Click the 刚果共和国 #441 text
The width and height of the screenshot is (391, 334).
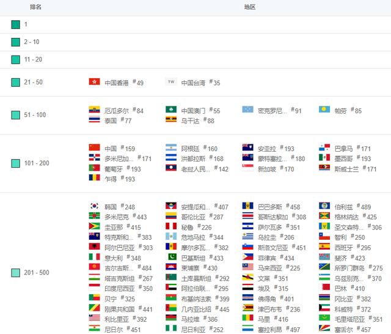pyautogui.click(x=129, y=310)
